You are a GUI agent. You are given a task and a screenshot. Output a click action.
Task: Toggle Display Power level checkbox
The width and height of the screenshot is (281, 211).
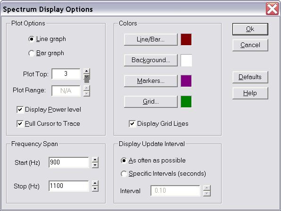point(20,110)
